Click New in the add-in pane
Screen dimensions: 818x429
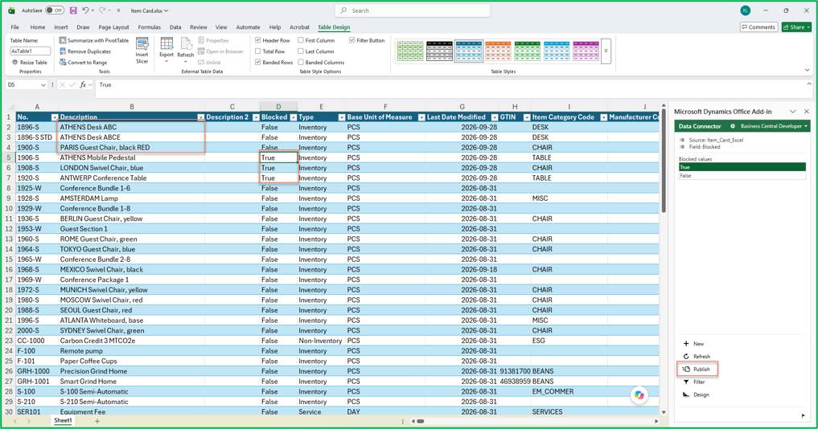[694, 344]
